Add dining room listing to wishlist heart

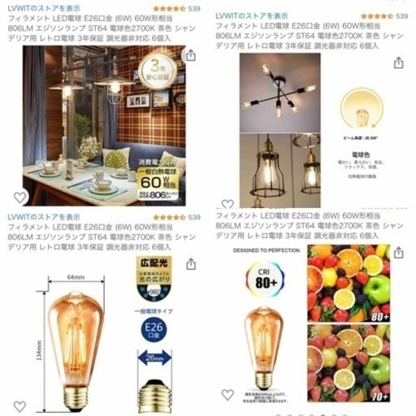[20, 197]
